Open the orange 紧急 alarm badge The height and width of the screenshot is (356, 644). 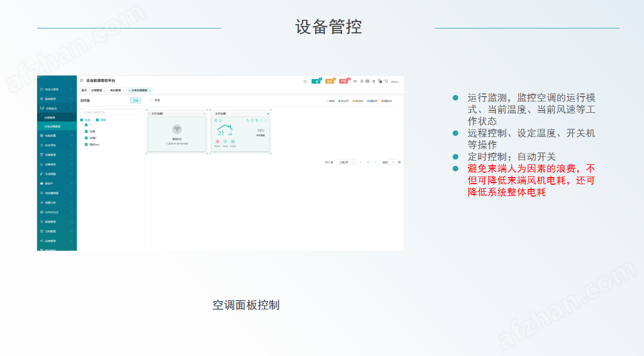330,81
